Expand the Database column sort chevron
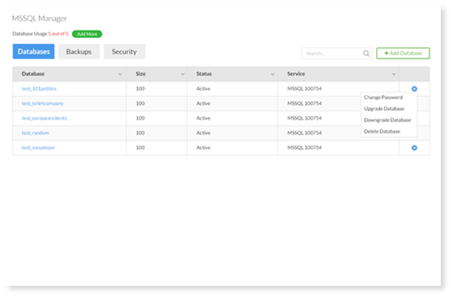 [120, 74]
